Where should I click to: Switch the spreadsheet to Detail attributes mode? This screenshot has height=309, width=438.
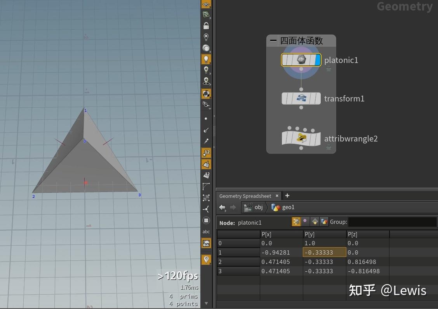pos(324,222)
